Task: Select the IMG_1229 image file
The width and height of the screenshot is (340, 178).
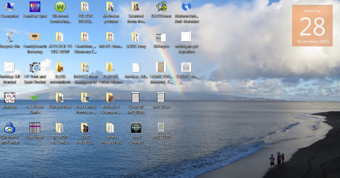Action: click(161, 131)
